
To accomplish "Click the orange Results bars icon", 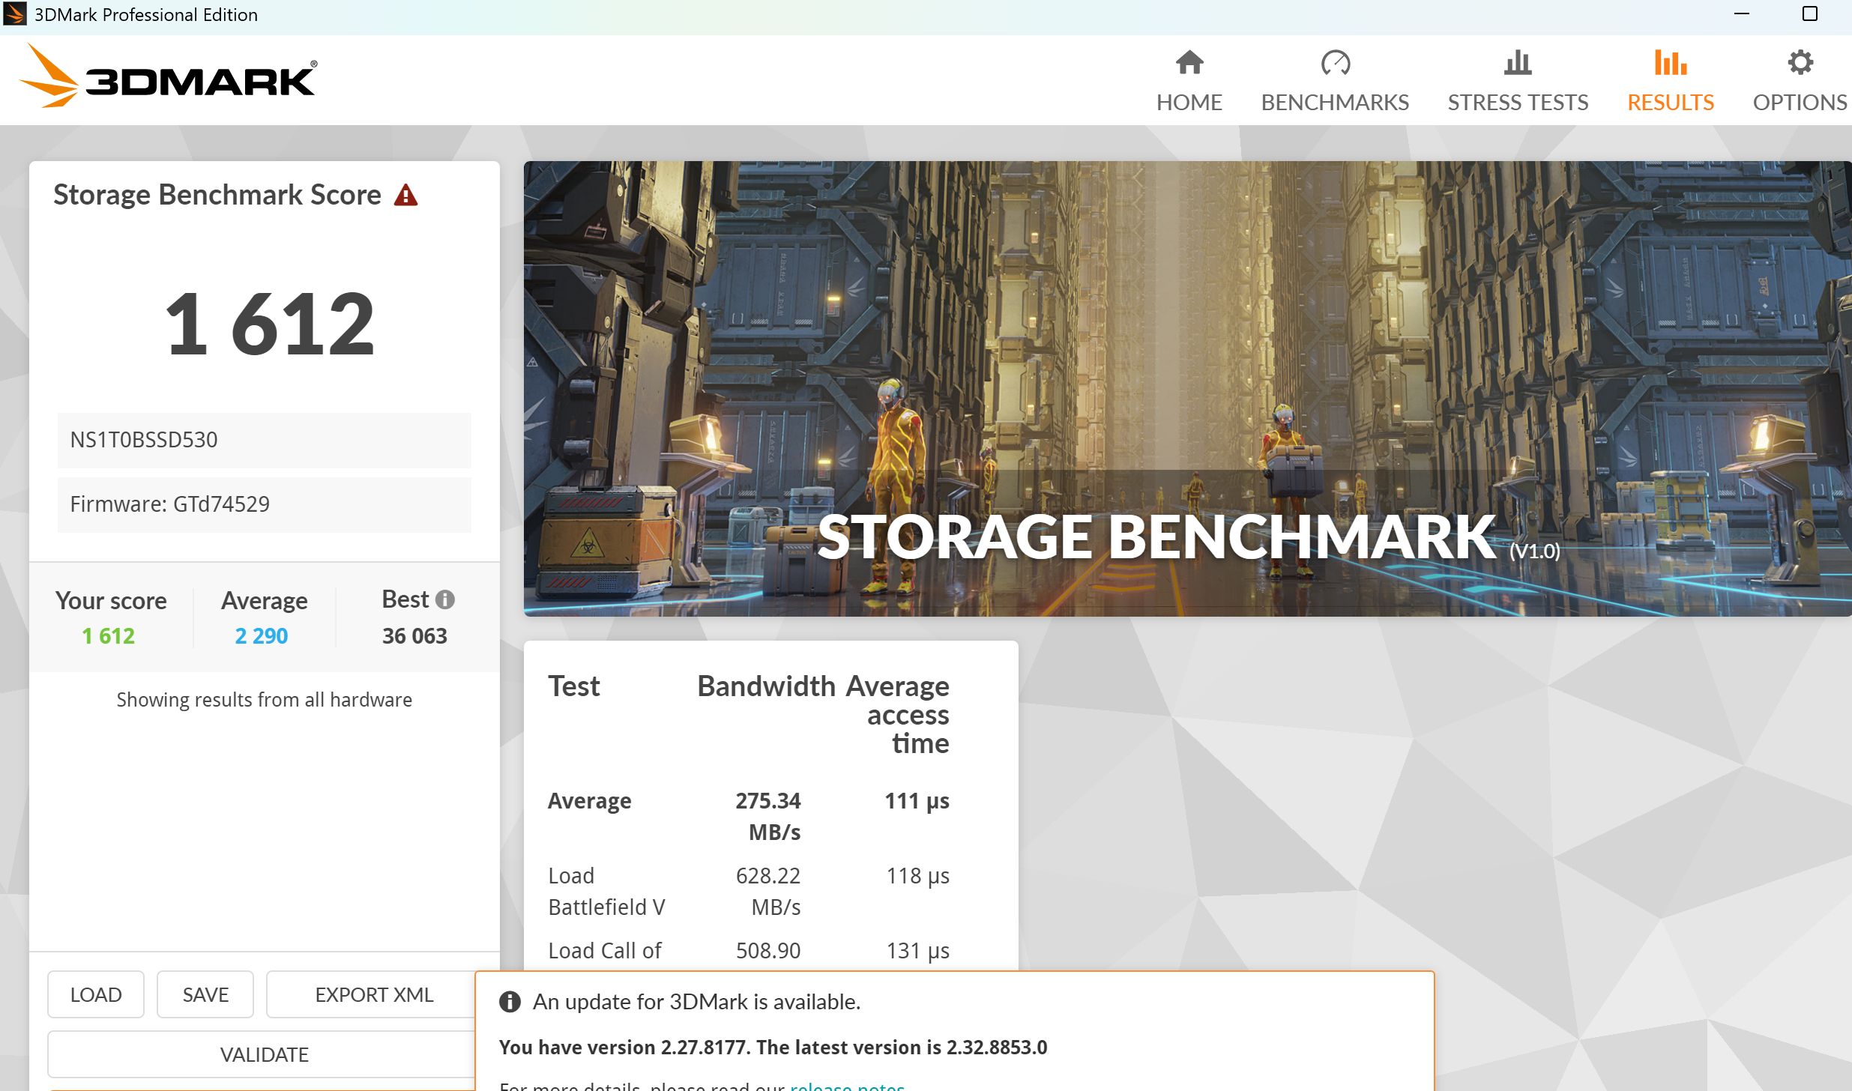I will (1670, 63).
